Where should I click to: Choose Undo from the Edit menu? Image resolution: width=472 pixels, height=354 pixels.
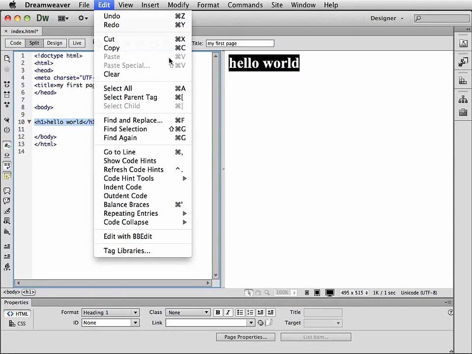click(x=143, y=16)
